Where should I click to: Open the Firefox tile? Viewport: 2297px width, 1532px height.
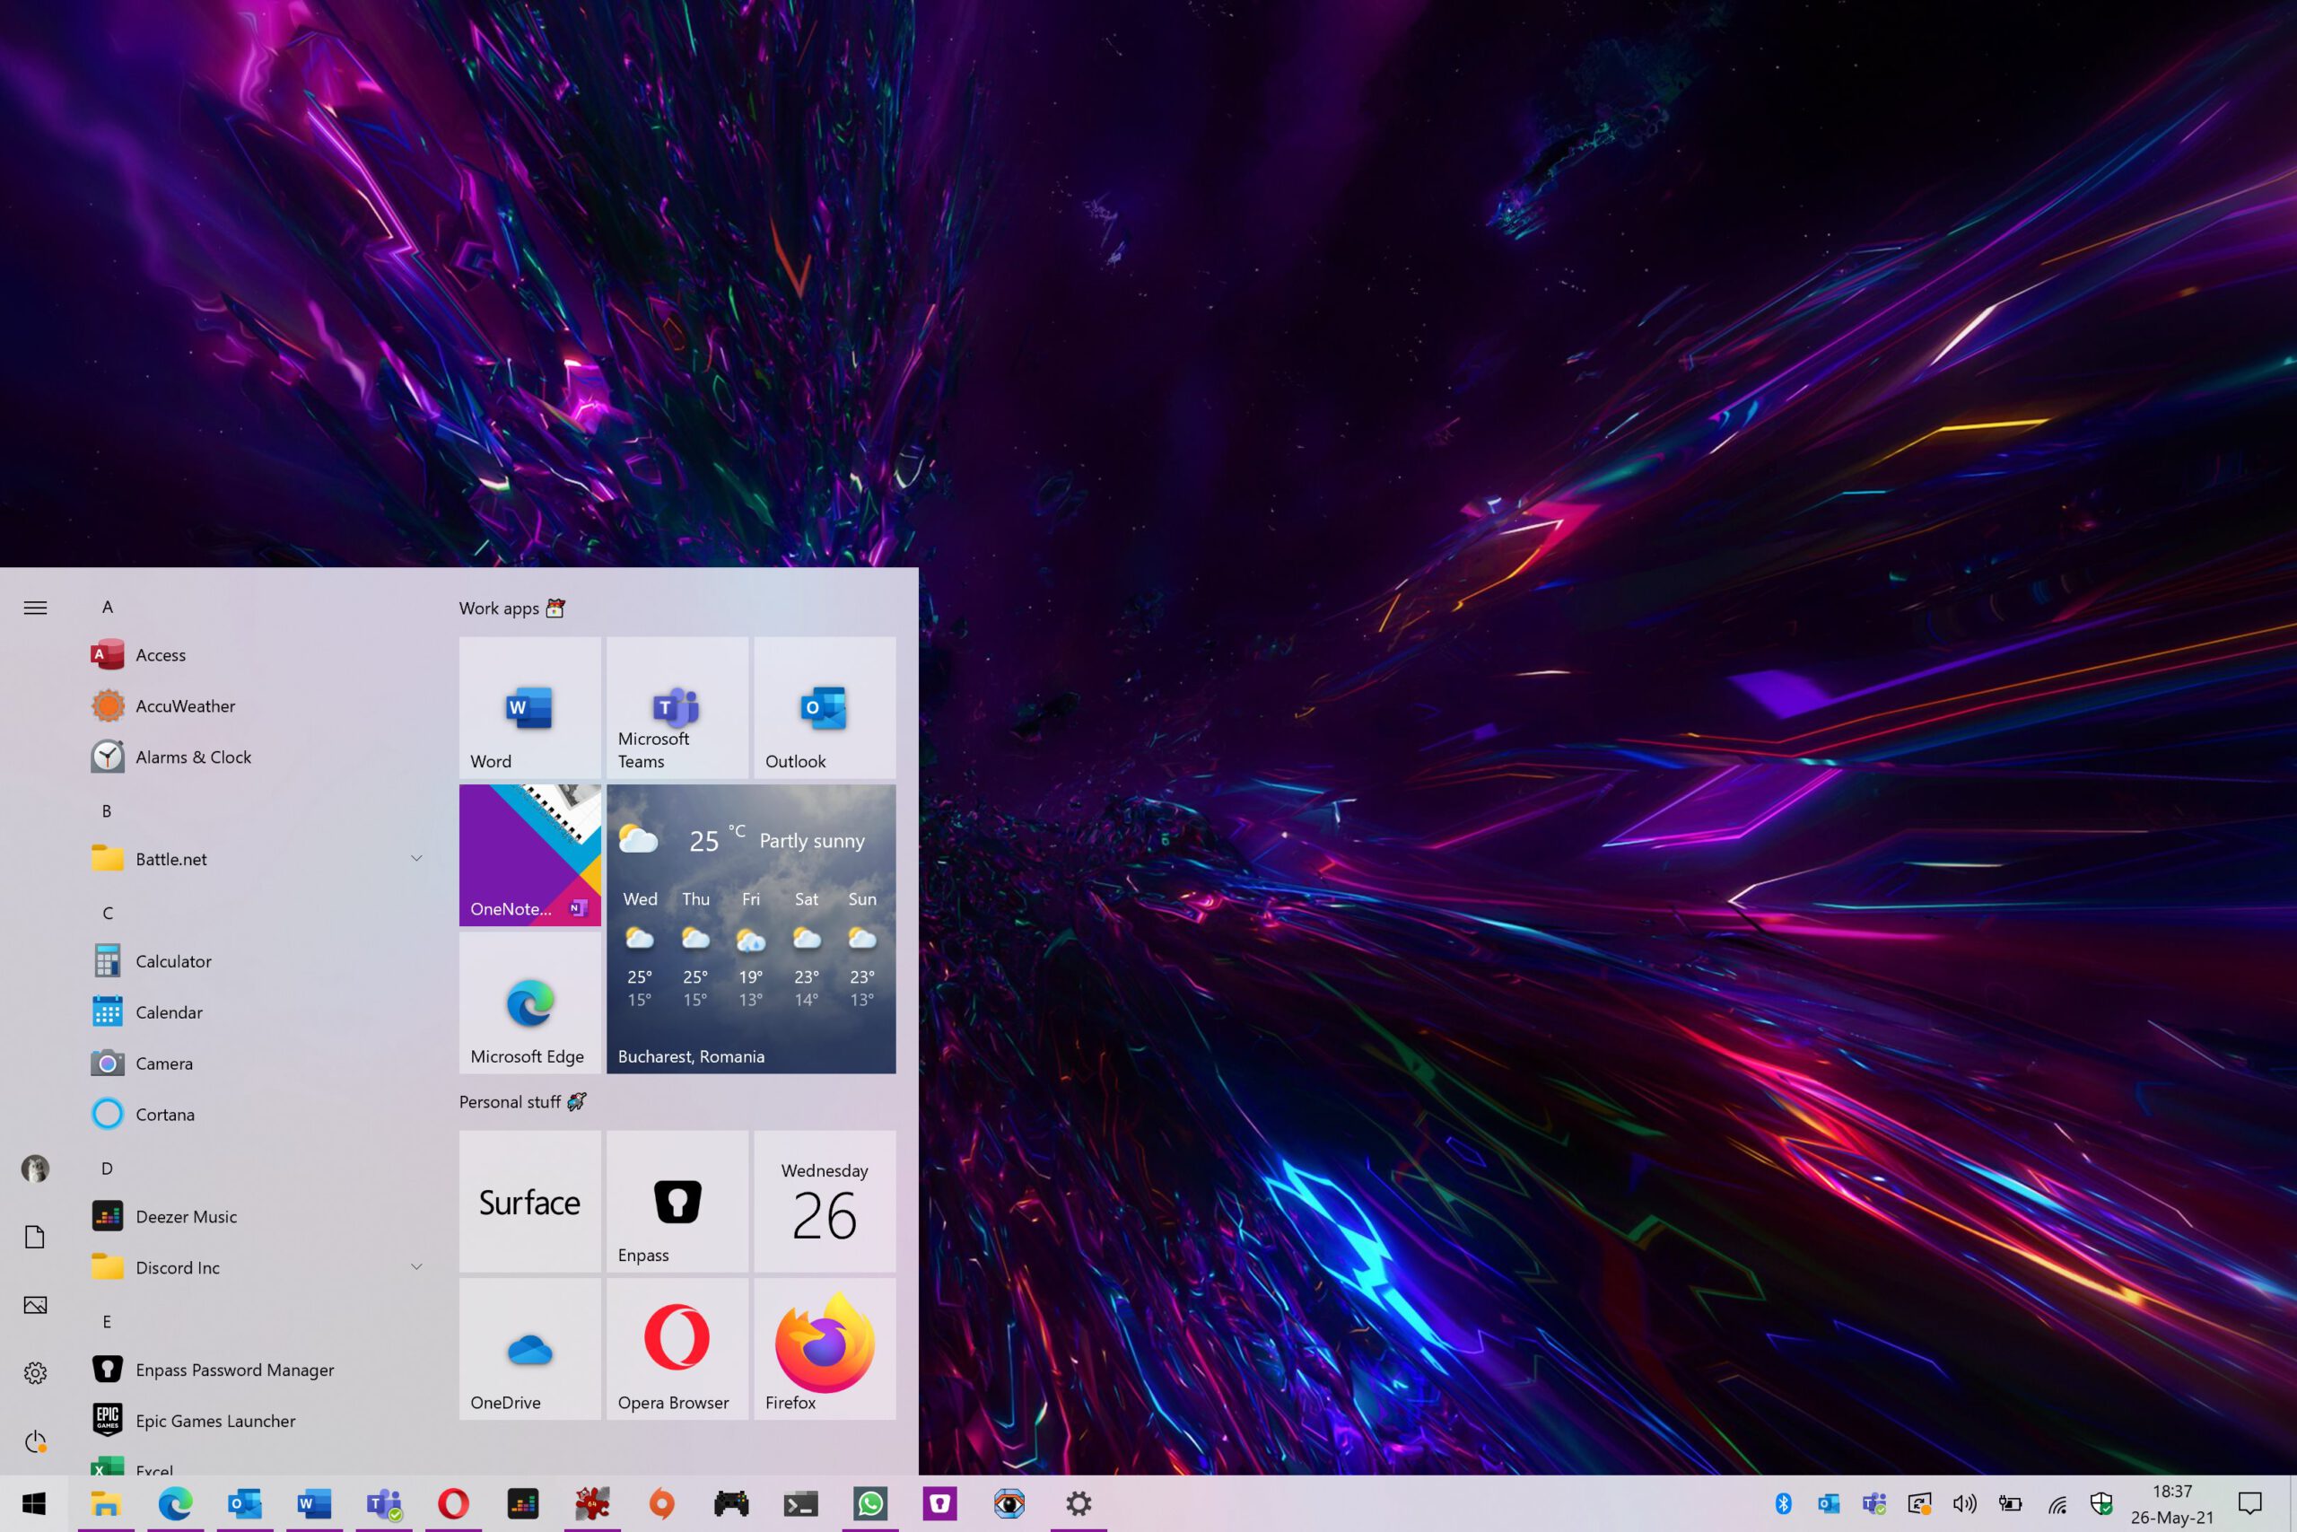pyautogui.click(x=825, y=1348)
